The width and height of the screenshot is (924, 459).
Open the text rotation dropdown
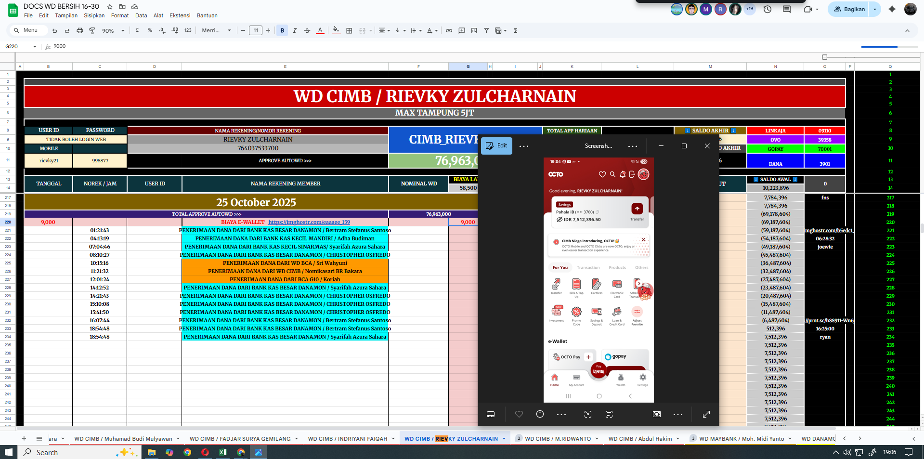(432, 31)
